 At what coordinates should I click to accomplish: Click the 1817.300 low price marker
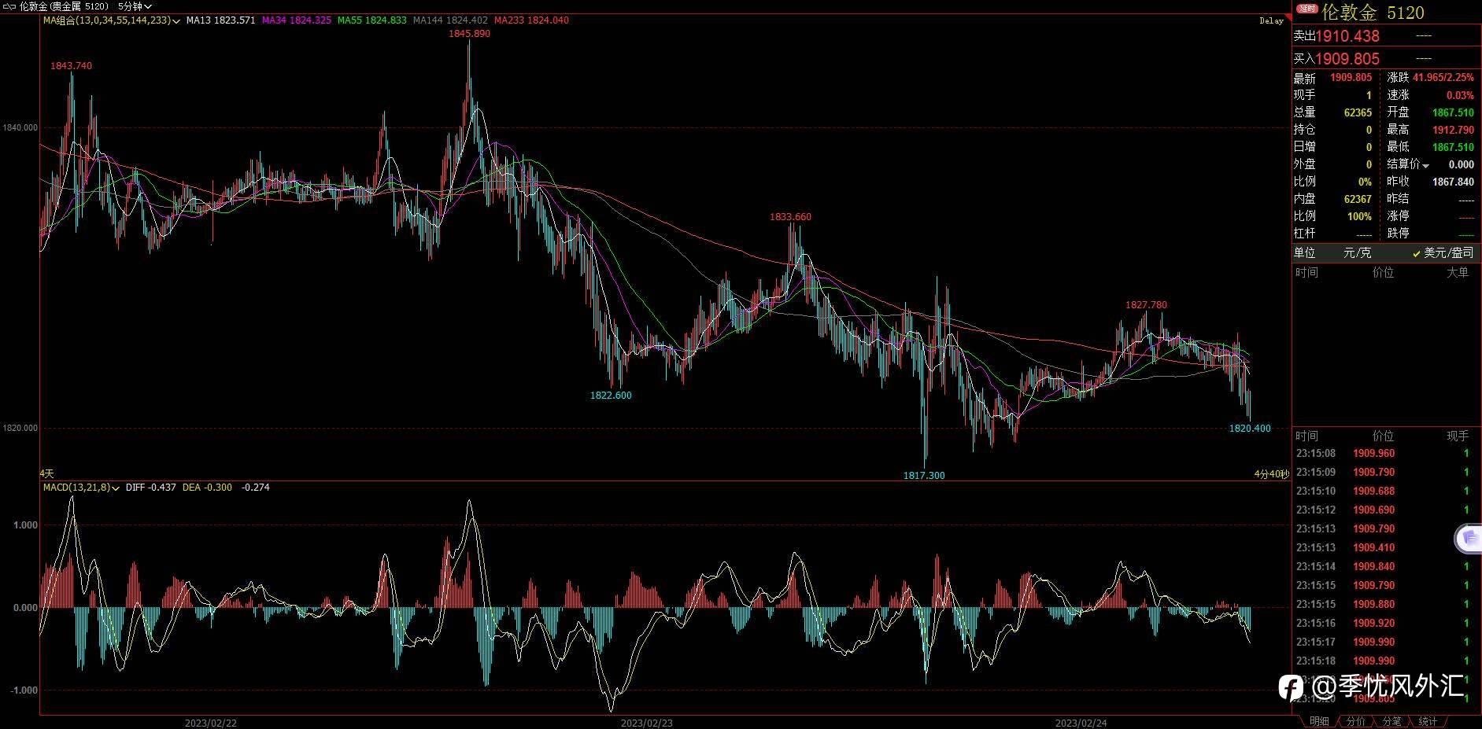click(924, 476)
